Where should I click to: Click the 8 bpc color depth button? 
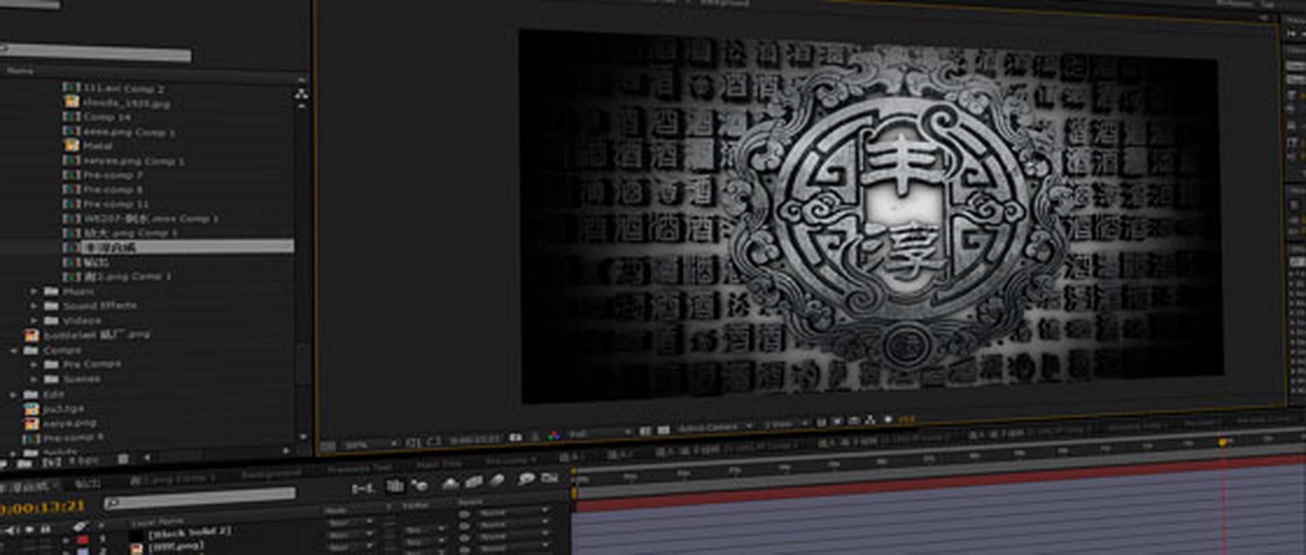click(x=83, y=461)
